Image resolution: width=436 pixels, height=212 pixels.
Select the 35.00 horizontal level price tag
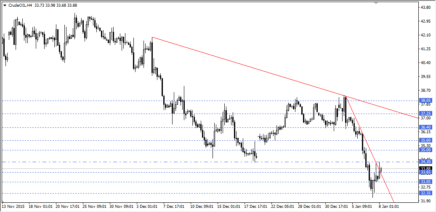[425, 150]
